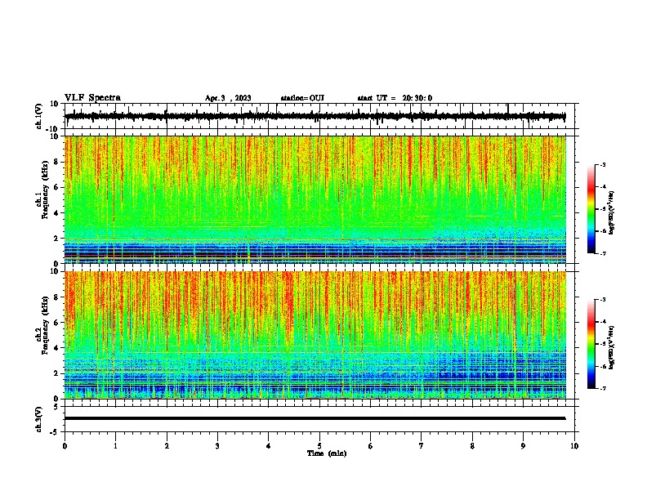Select the date label 'Apr. 3 , 2023'
This screenshot has height=500, width=647.
pyautogui.click(x=228, y=98)
